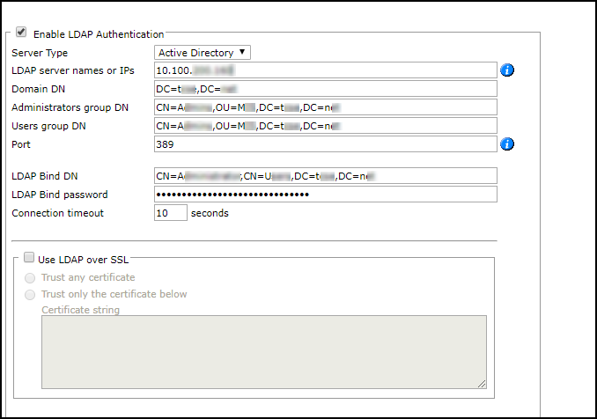The image size is (597, 419).
Task: Click the info icon next to Port field
Action: pyautogui.click(x=507, y=144)
